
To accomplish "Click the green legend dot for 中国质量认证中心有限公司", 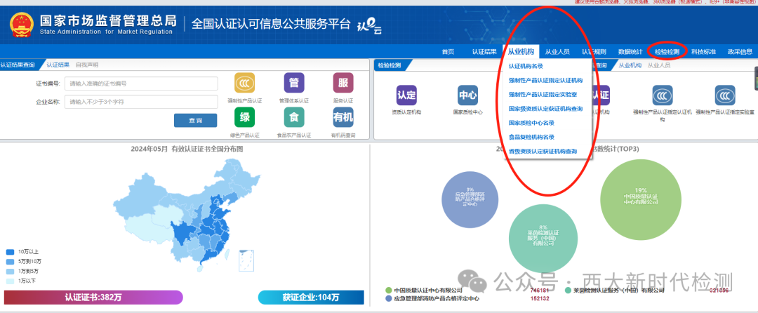I will coord(388,291).
